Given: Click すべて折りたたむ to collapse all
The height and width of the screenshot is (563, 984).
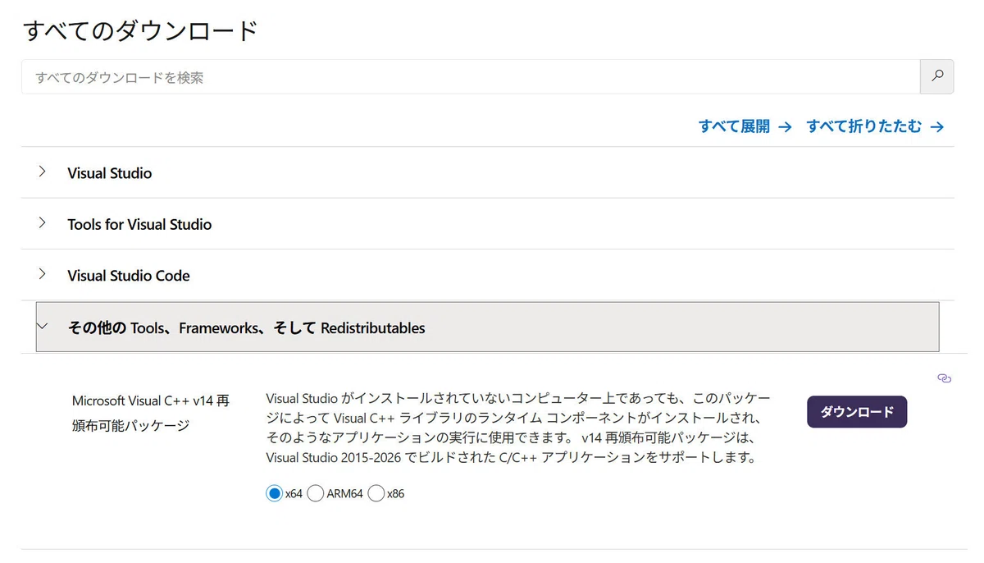Looking at the screenshot, I should pos(875,126).
